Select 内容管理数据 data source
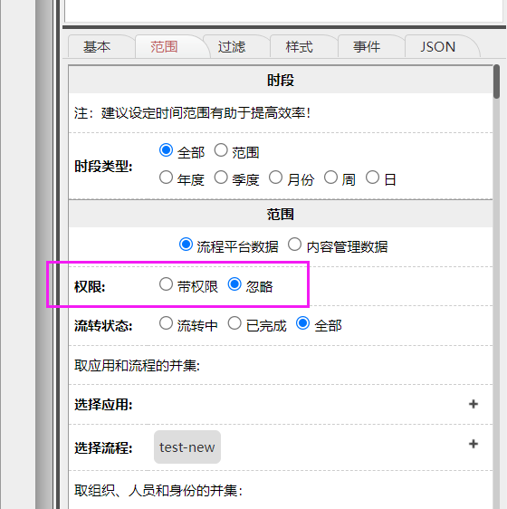507x509 pixels. pyautogui.click(x=295, y=245)
